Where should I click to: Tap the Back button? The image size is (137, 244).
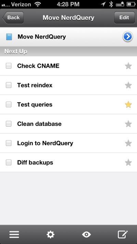[x=13, y=18]
